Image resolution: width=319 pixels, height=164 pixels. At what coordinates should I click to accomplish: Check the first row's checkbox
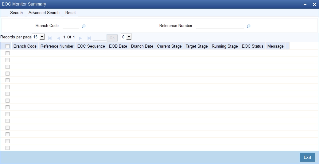[8, 53]
